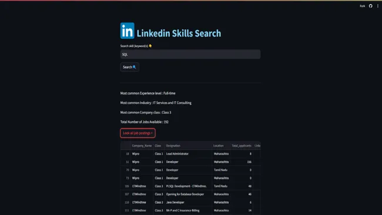Focus the skill search input containing SQL
This screenshot has height=215, width=382.
click(x=190, y=54)
